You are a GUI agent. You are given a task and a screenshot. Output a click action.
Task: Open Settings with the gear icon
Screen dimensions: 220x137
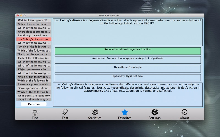155,114
